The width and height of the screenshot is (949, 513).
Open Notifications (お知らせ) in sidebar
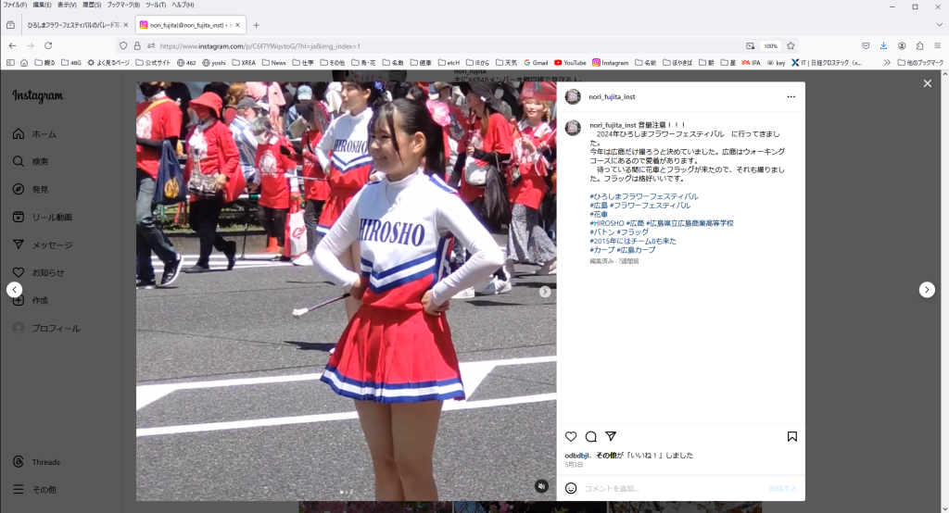tap(38, 273)
